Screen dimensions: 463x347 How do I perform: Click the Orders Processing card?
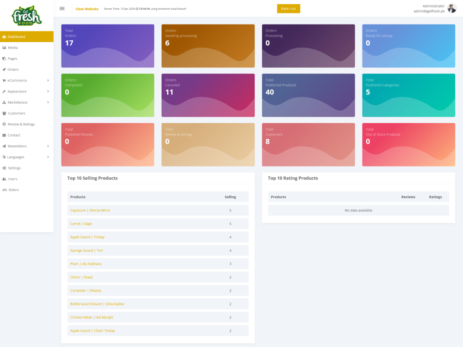coord(308,46)
